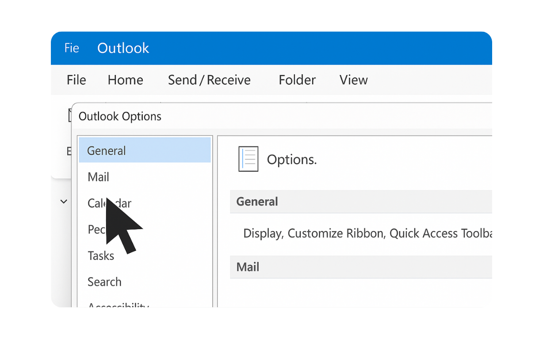Expand the collapsed chevron in the left pane
Image resolution: width=543 pixels, height=339 pixels.
coord(63,201)
